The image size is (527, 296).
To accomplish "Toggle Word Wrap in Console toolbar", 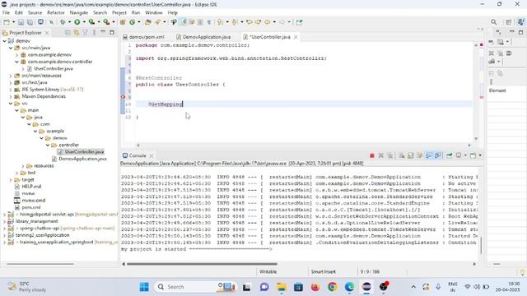I will (419, 155).
